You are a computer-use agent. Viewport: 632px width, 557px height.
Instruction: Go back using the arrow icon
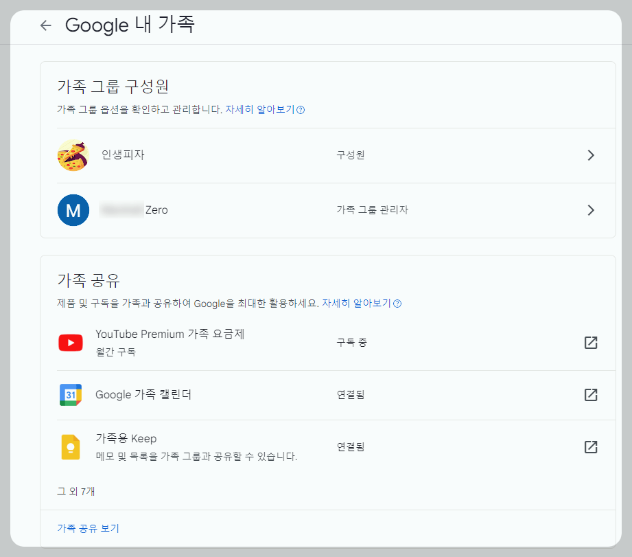[46, 25]
